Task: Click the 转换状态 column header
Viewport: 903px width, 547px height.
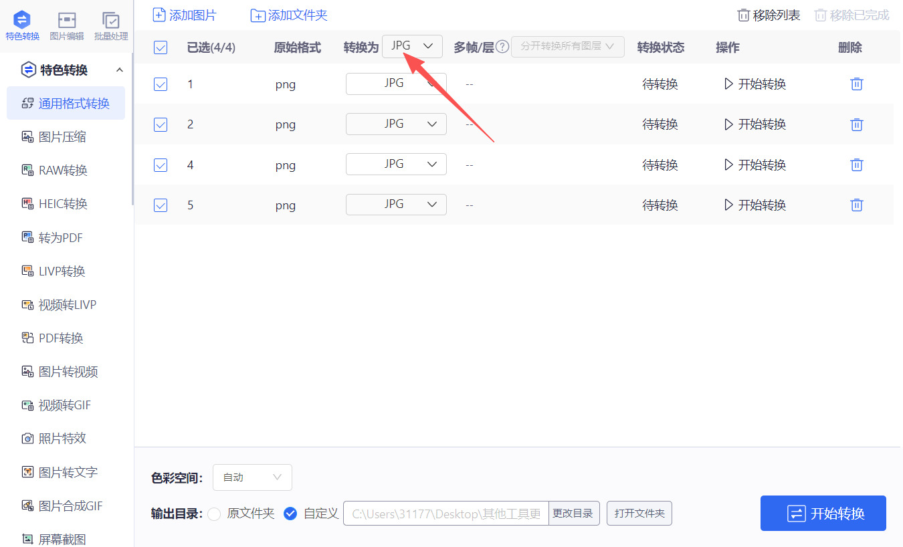Action: click(x=661, y=47)
